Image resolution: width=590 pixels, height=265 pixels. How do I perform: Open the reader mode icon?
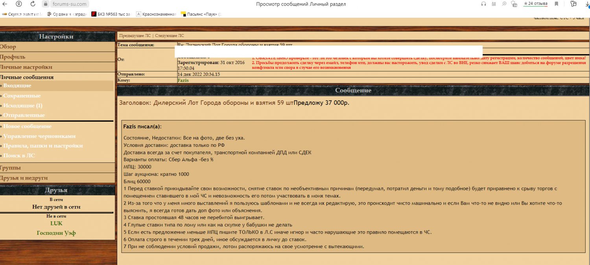[494, 4]
